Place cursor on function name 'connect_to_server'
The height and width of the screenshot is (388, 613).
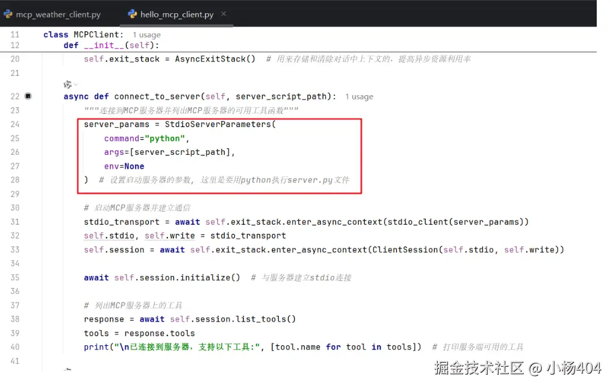pos(157,96)
